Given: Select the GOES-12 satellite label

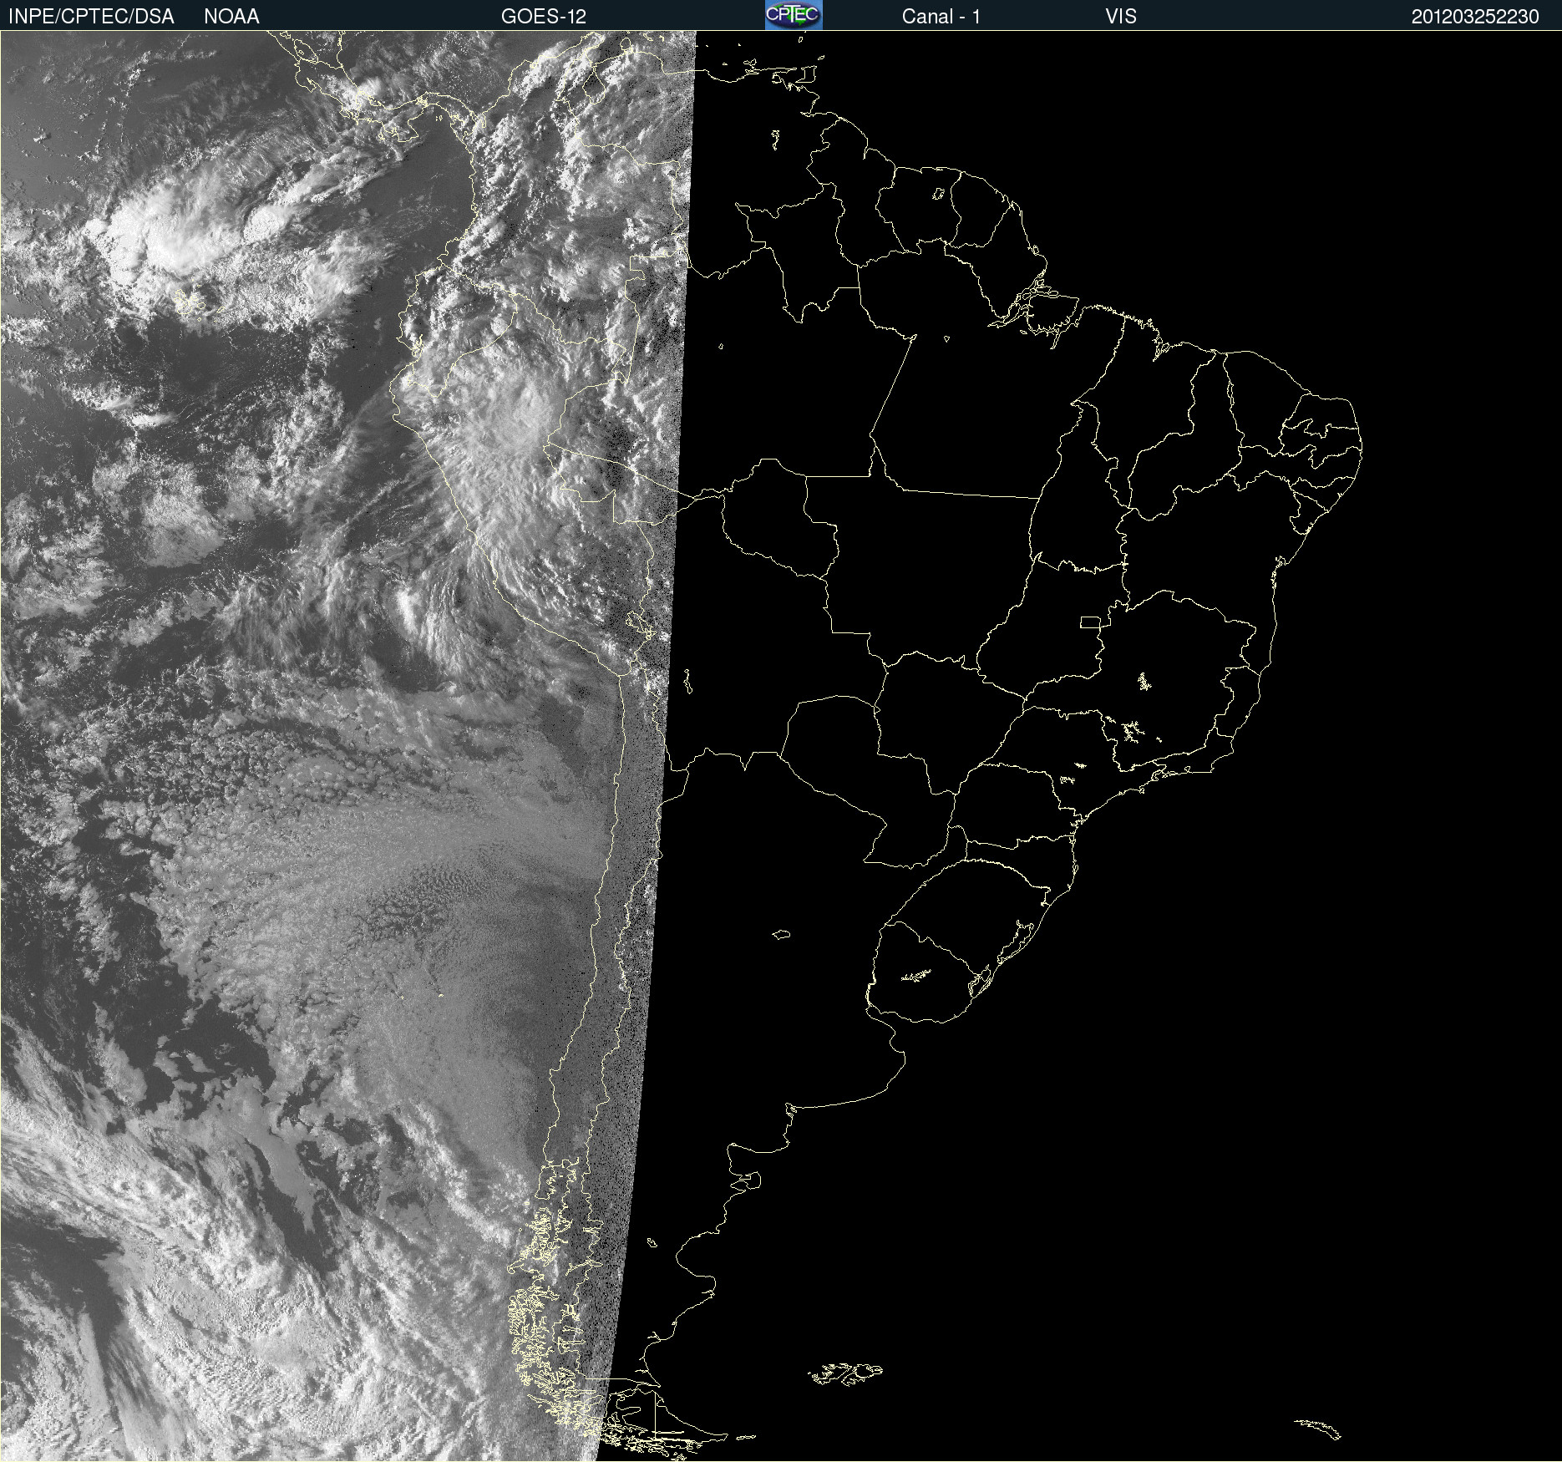Looking at the screenshot, I should click(x=544, y=17).
